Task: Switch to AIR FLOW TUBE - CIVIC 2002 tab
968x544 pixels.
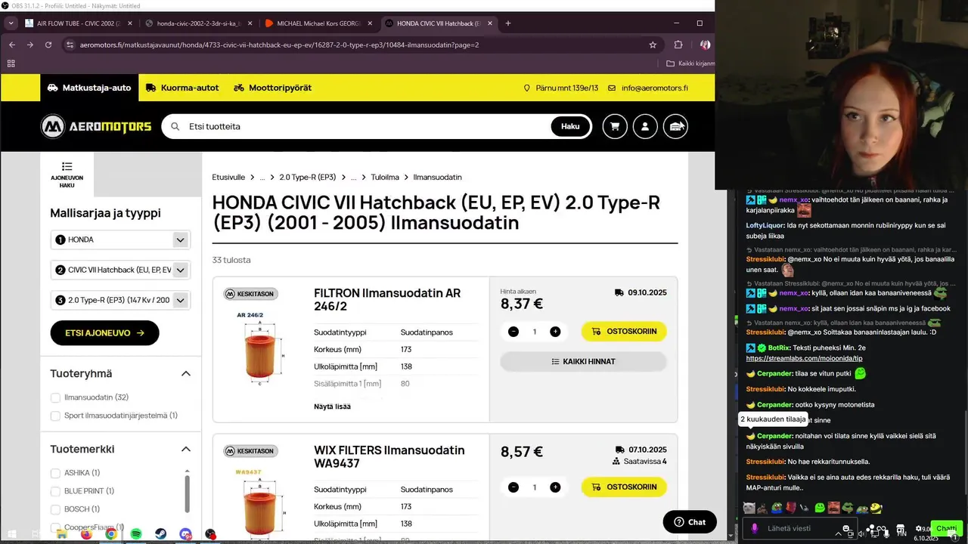Action: click(77, 23)
